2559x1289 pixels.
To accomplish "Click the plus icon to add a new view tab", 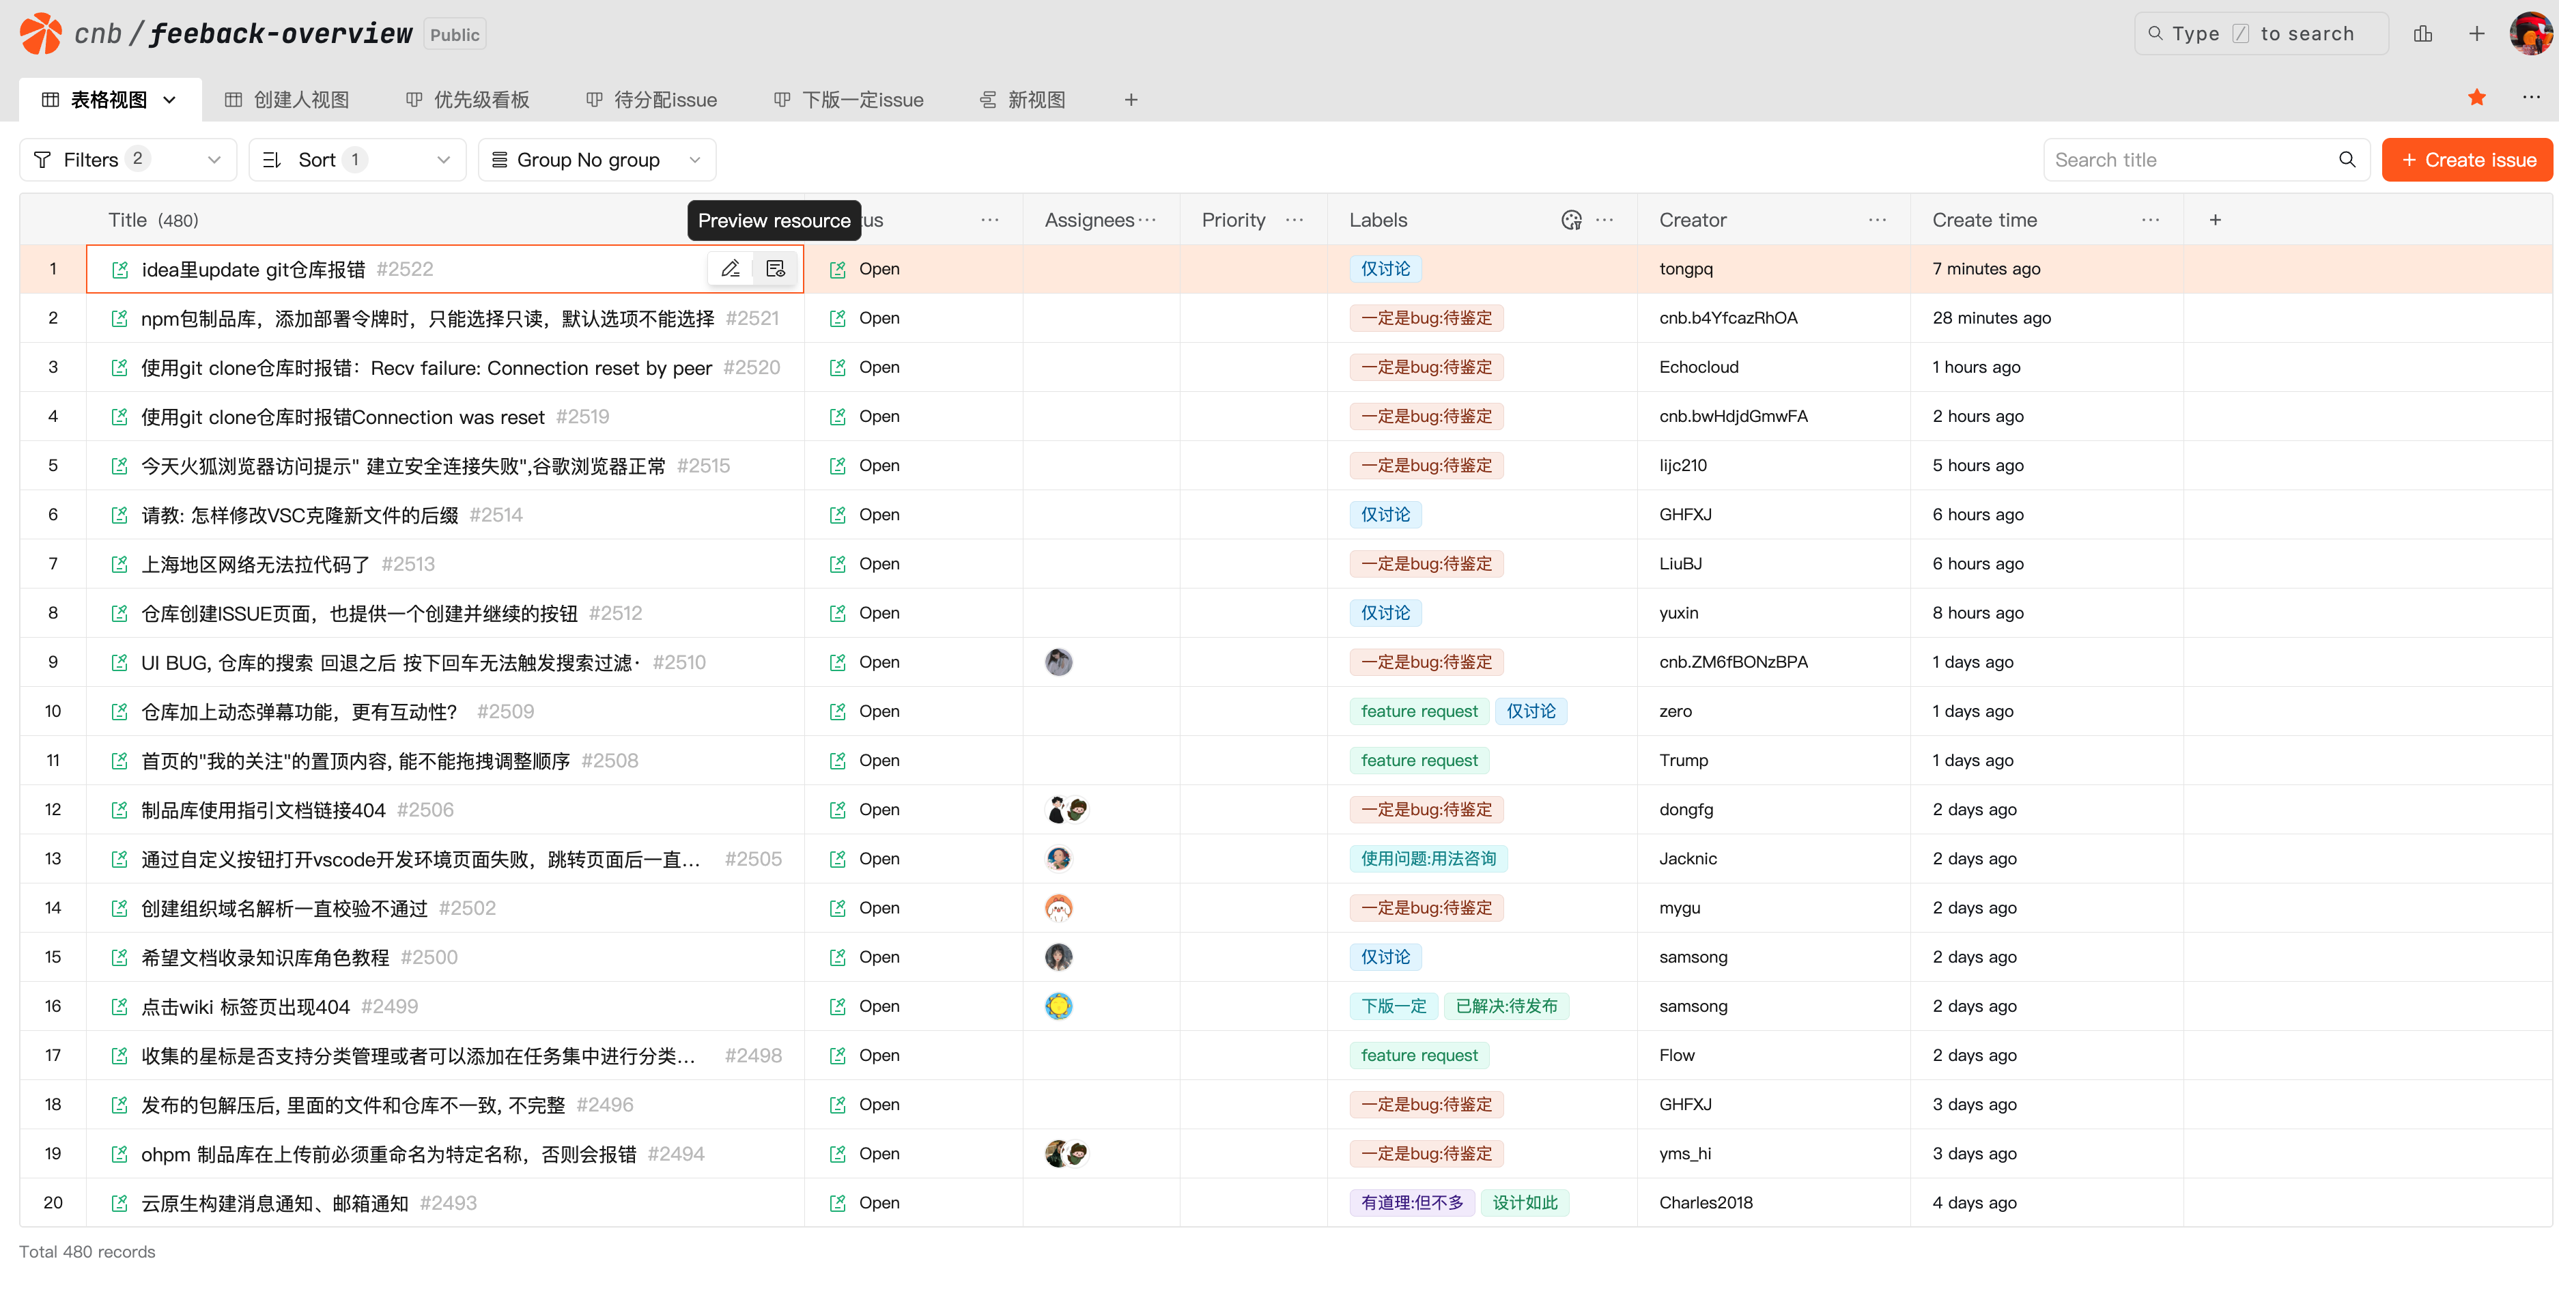I will click(x=1131, y=99).
